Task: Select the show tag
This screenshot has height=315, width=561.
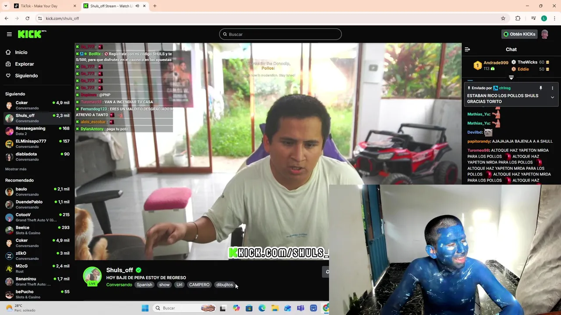Action: click(164, 285)
